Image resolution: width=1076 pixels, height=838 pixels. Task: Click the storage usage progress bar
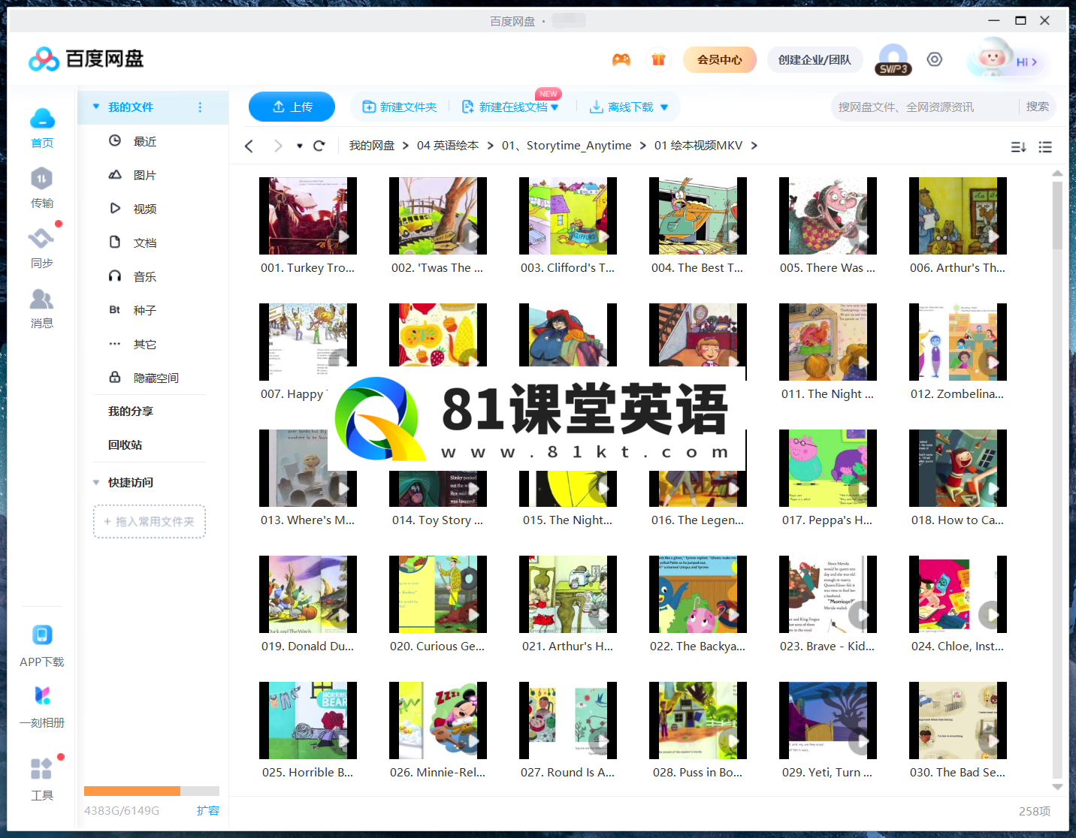tap(152, 791)
